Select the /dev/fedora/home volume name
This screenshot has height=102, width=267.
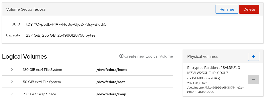click(112, 70)
